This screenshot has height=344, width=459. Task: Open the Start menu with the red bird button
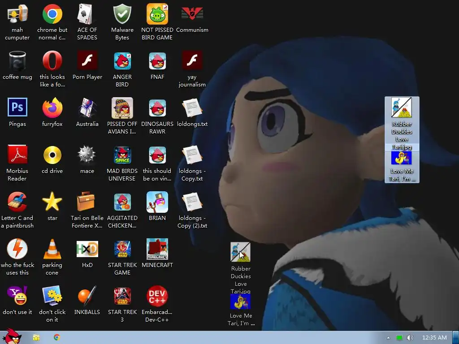(12, 337)
